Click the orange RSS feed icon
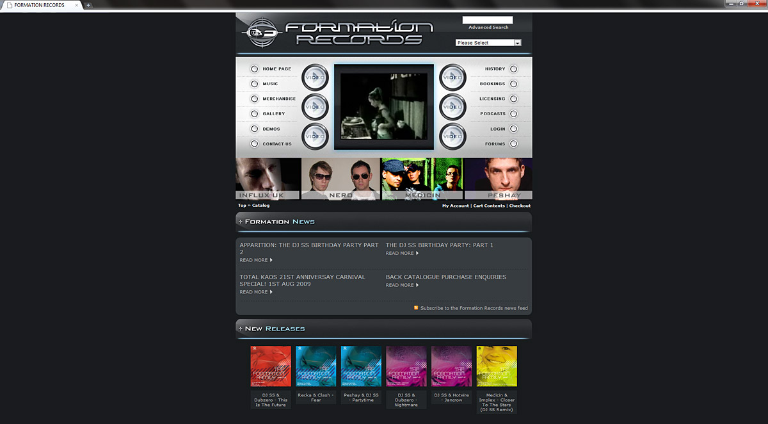 pos(416,308)
